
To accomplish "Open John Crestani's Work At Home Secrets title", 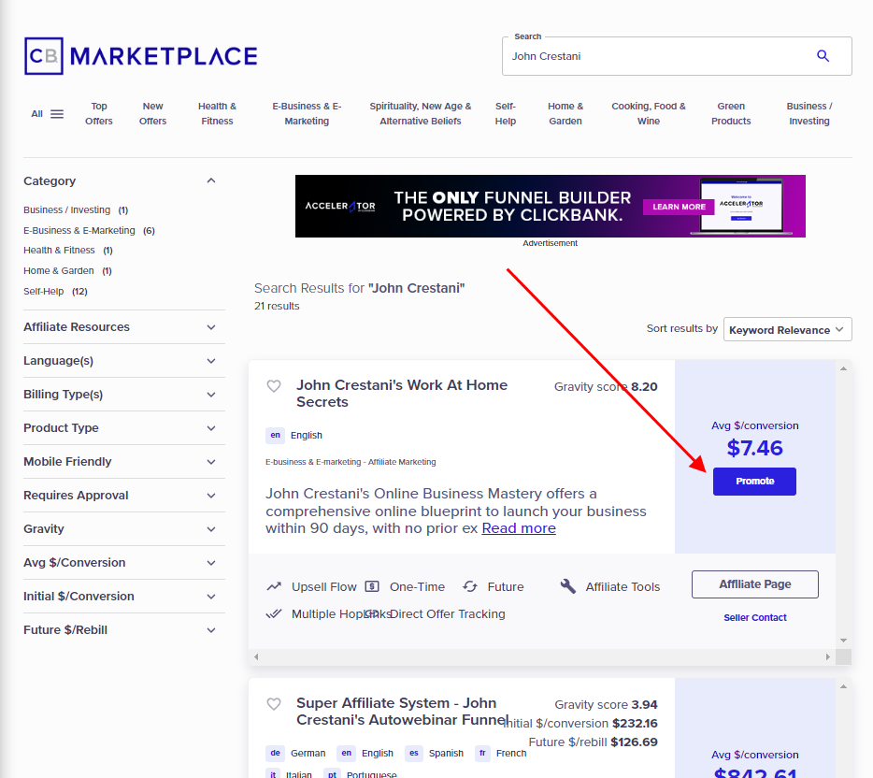I will point(401,393).
